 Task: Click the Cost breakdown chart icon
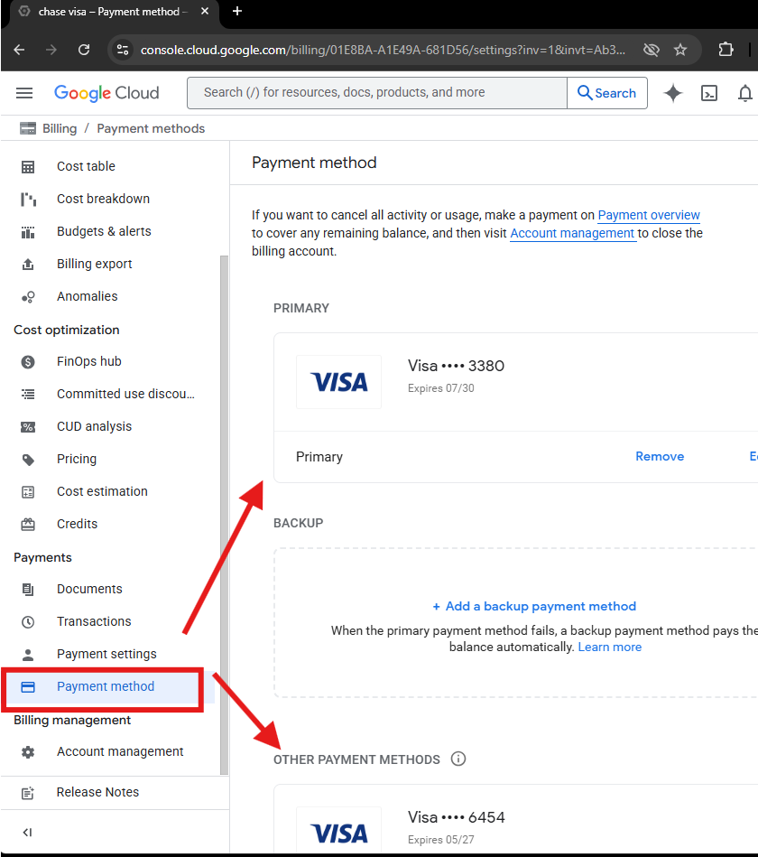click(x=28, y=200)
